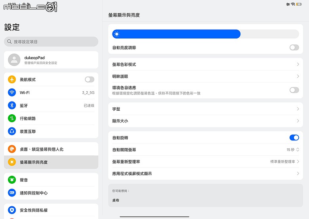Image resolution: width=309 pixels, height=219 pixels.
Task: Click the green sound bell icon
Action: (12, 180)
